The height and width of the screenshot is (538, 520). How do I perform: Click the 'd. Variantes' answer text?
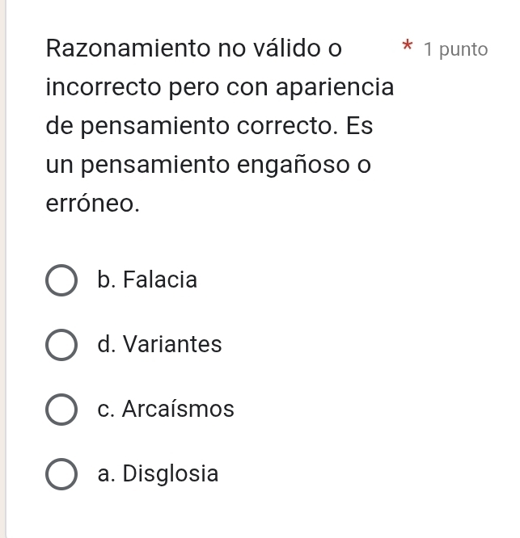pos(159,345)
